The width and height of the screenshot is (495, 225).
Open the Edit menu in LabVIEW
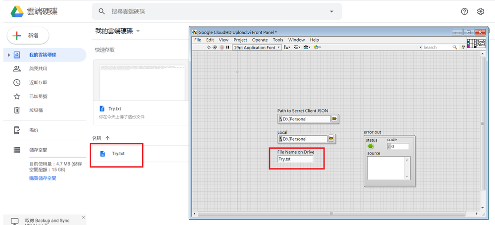[210, 40]
